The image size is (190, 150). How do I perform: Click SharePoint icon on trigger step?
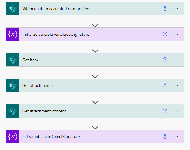tap(13, 9)
